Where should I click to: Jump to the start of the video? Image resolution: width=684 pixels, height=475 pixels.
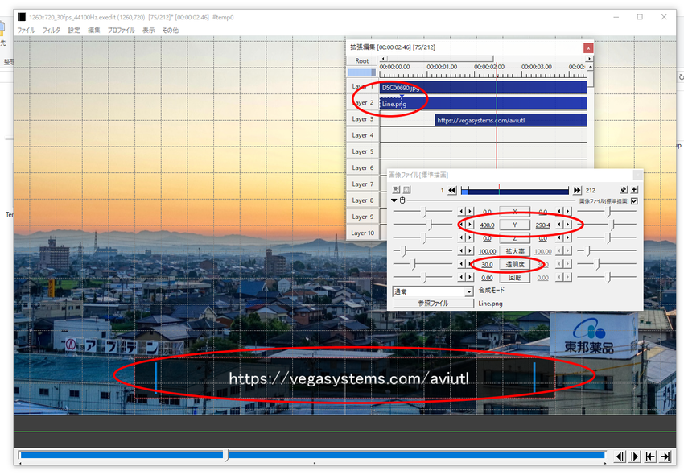[650, 456]
